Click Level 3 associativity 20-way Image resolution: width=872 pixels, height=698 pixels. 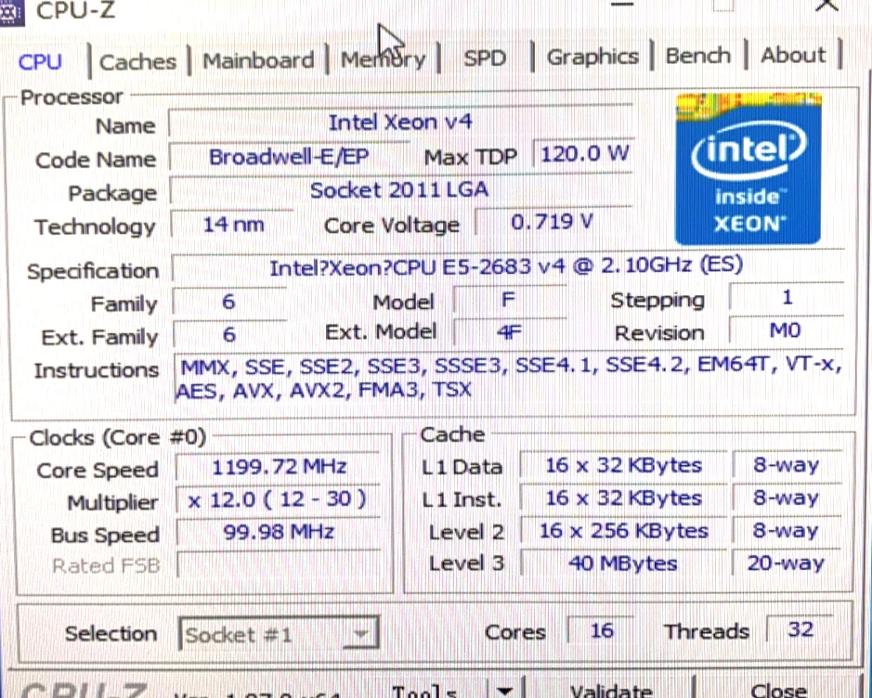point(787,563)
